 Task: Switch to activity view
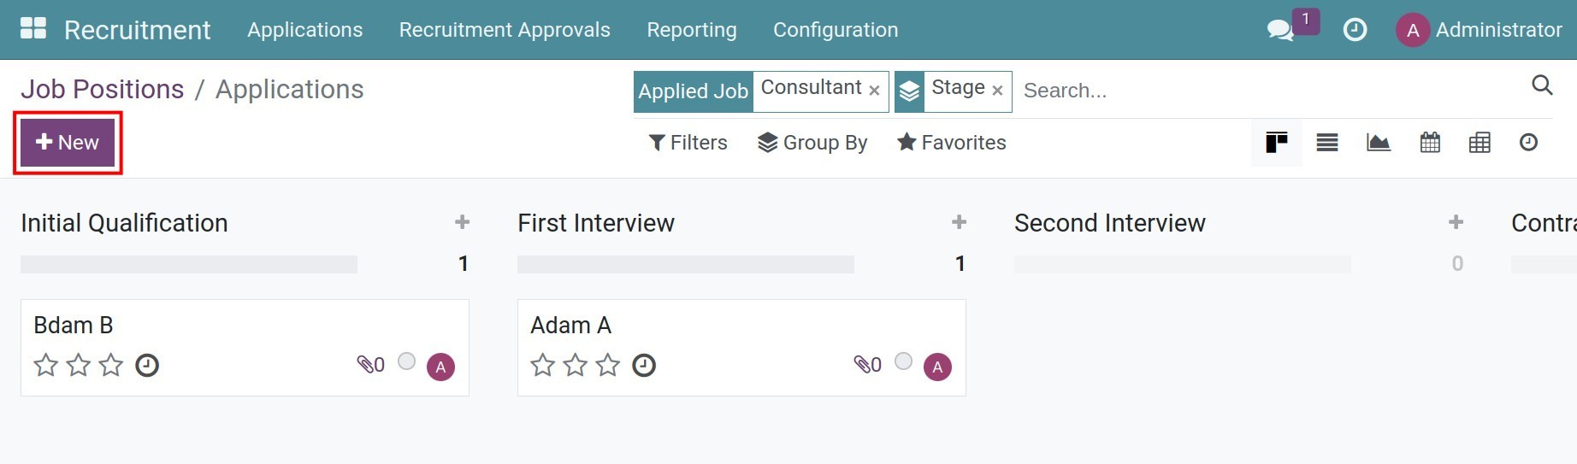[x=1529, y=143]
